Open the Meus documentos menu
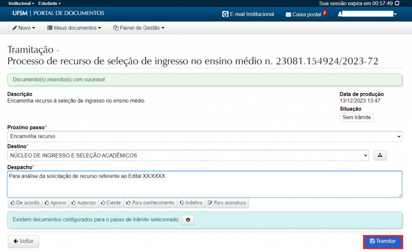This screenshot has height=252, width=412. click(74, 28)
